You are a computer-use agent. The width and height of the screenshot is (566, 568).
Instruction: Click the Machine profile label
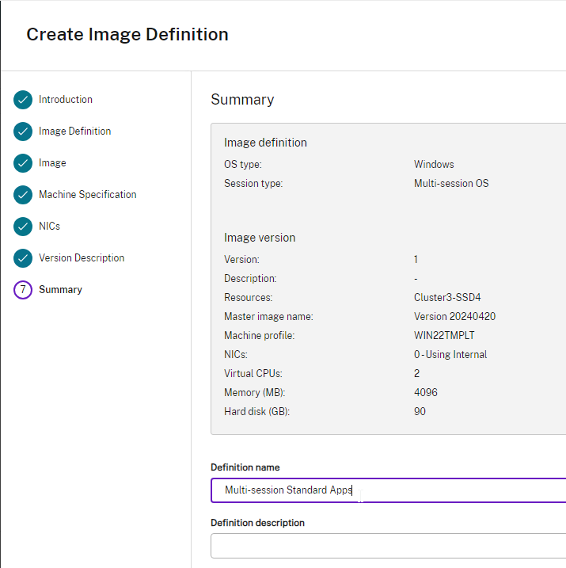pos(260,335)
